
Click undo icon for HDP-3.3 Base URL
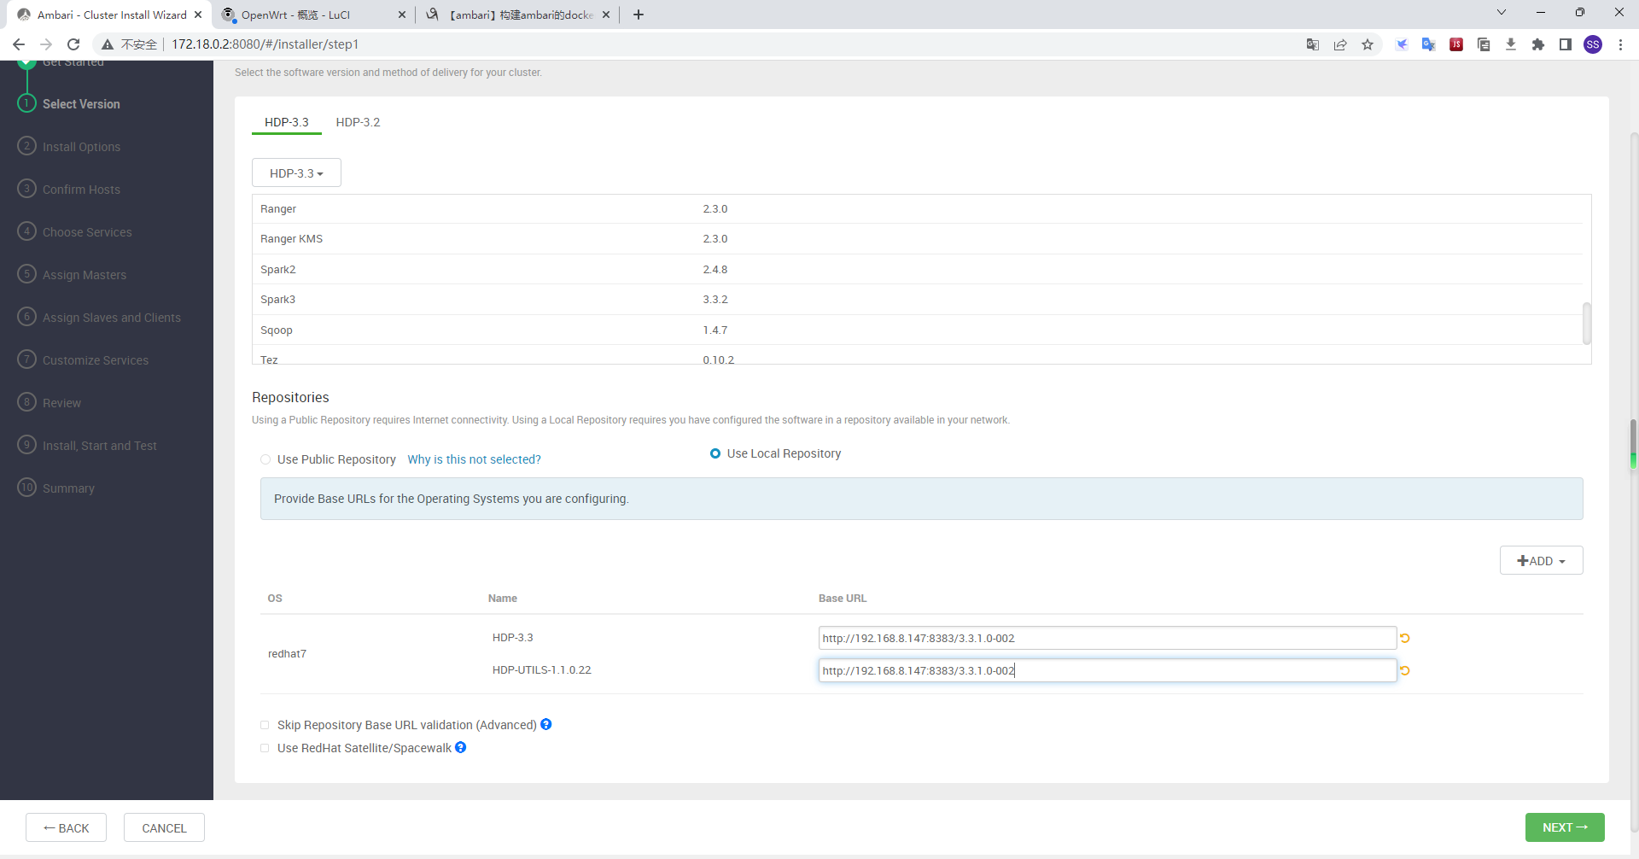1405,638
